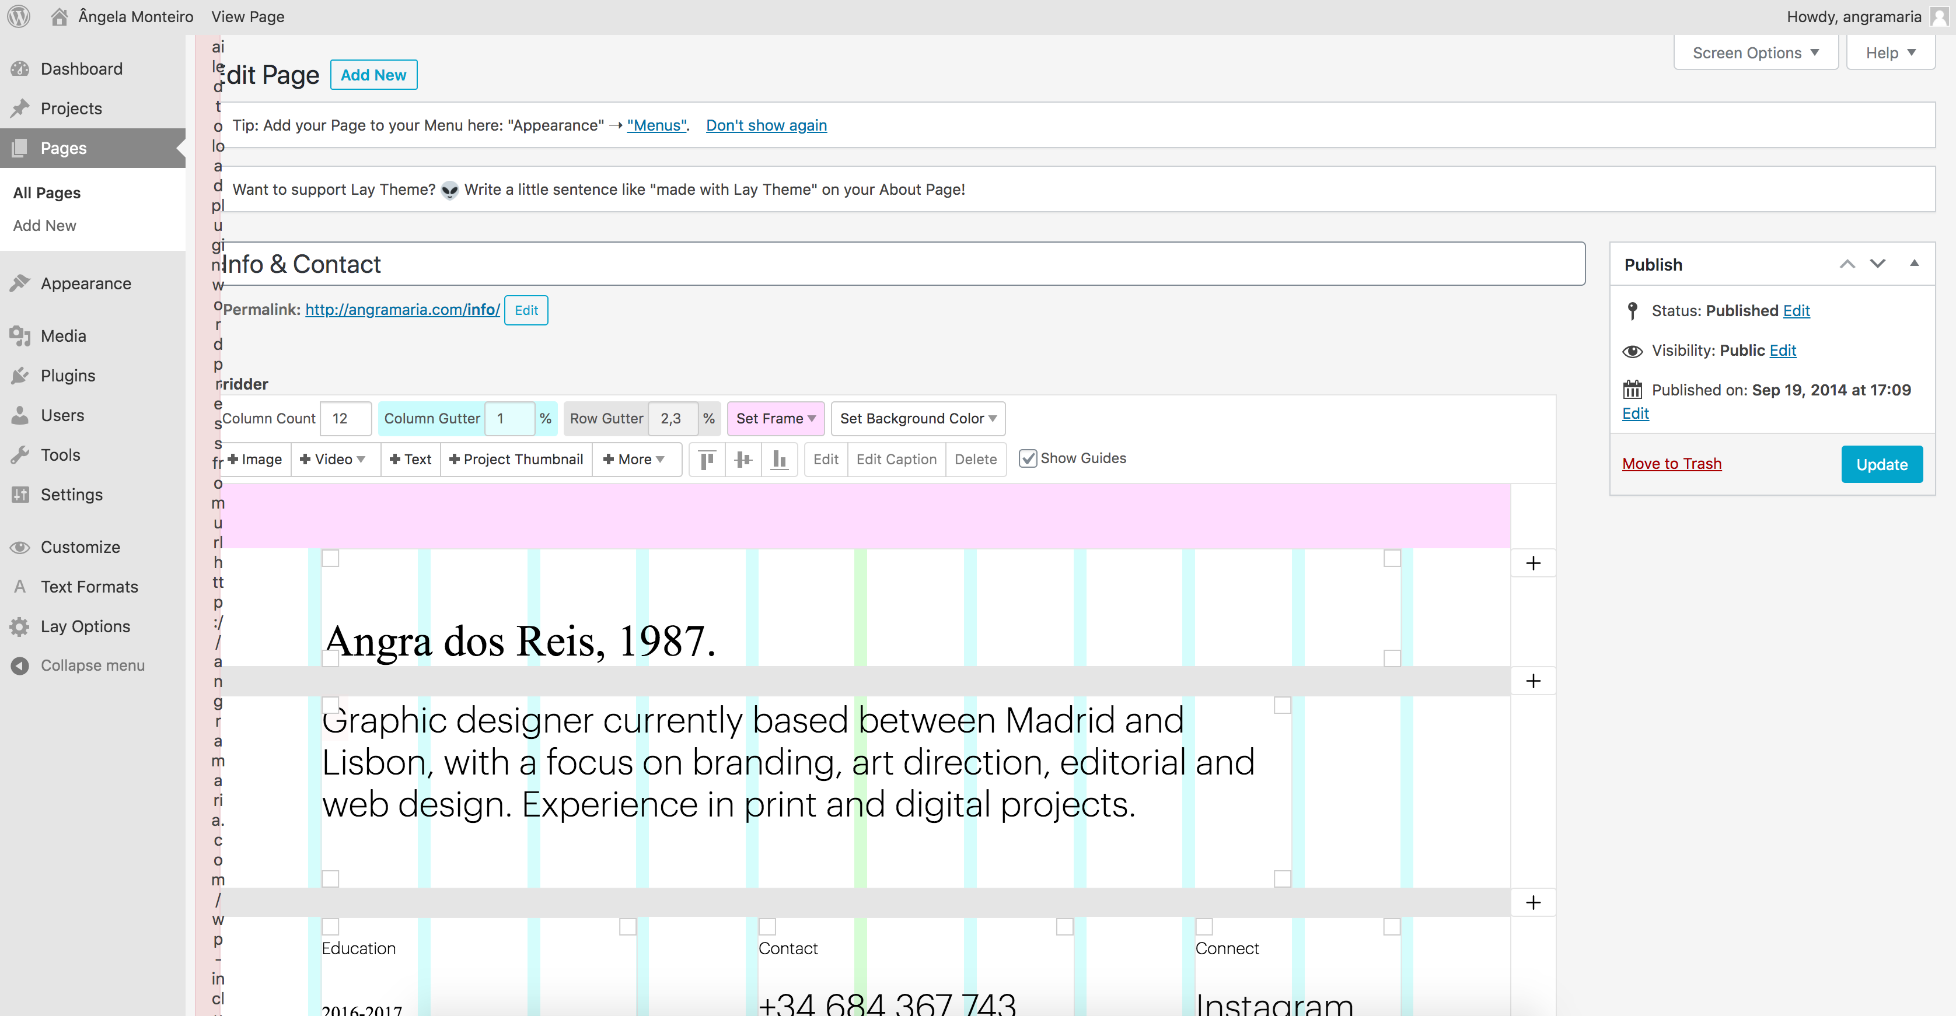The width and height of the screenshot is (1956, 1016).
Task: Collapse the admin sidebar menu
Action: click(92, 665)
